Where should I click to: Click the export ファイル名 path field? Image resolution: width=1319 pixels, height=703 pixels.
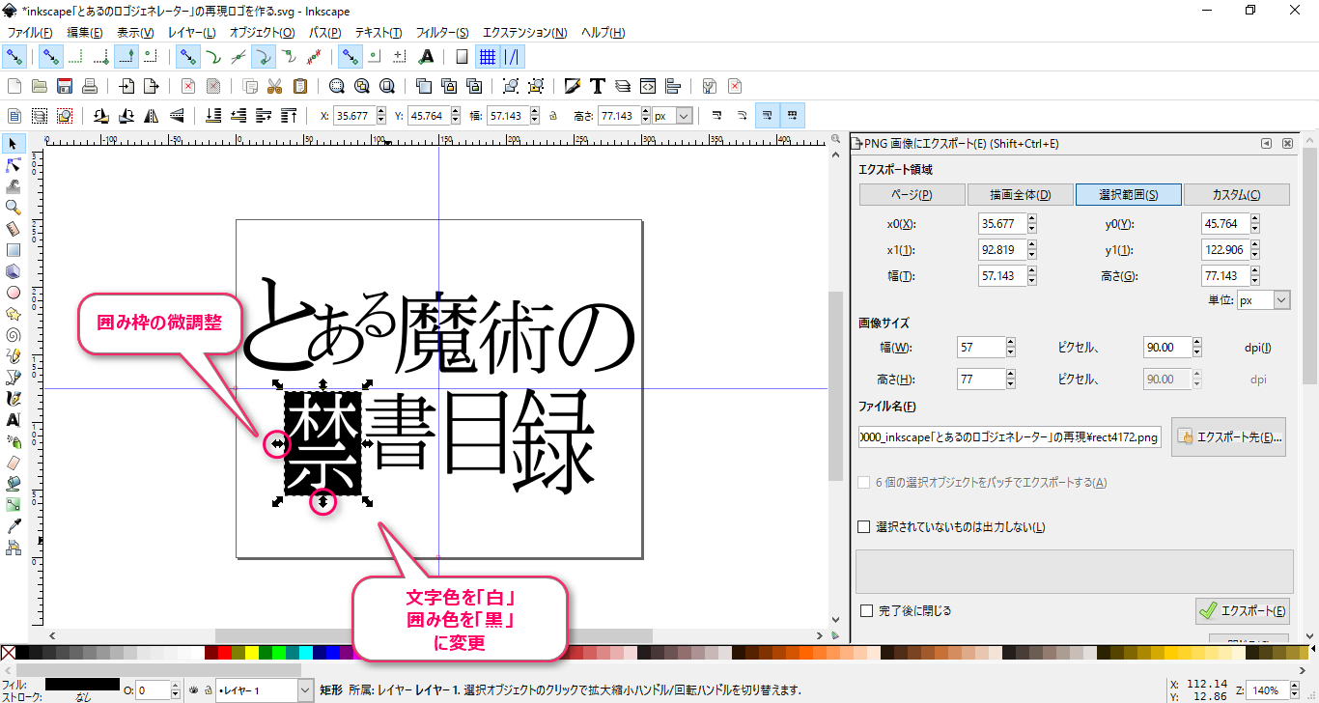[x=1010, y=437]
